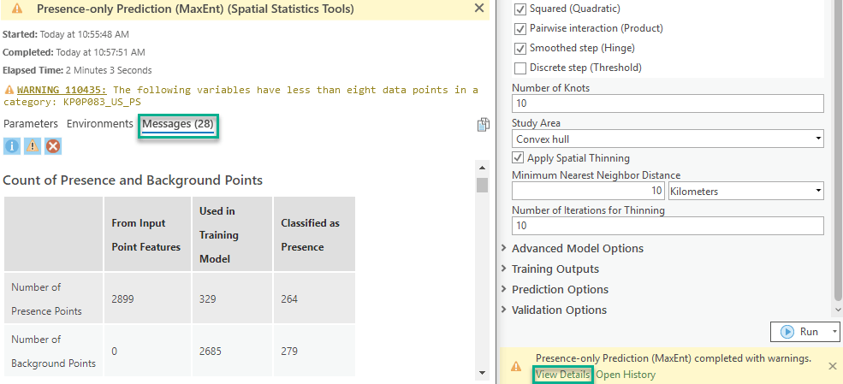Expand the Validation Options section
This screenshot has height=384, width=843.
click(x=559, y=310)
